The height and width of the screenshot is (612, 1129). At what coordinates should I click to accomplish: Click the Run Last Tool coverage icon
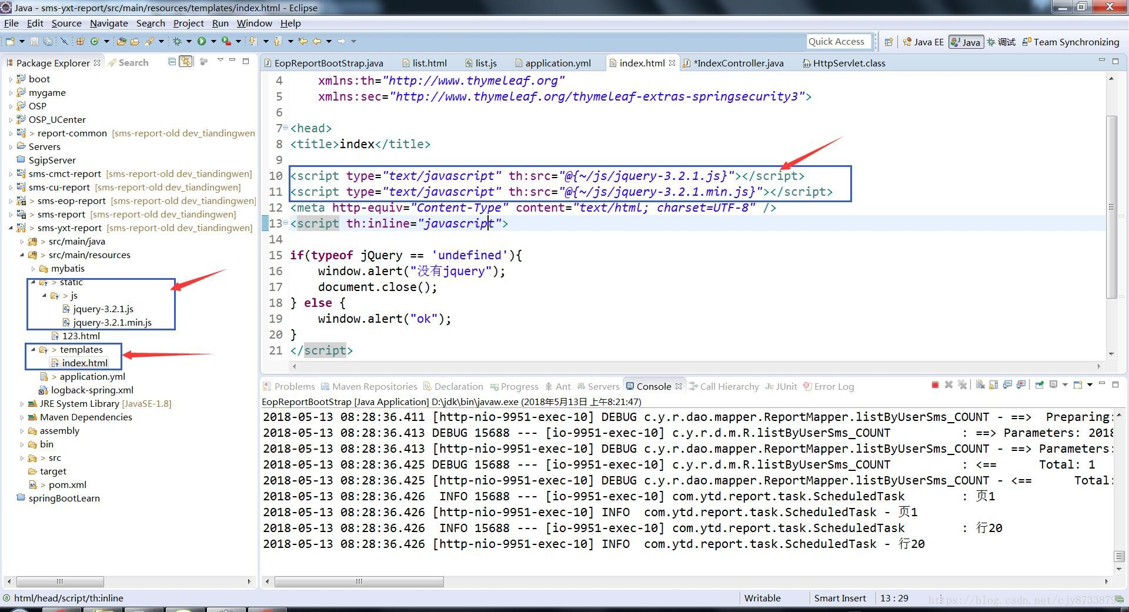point(226,41)
